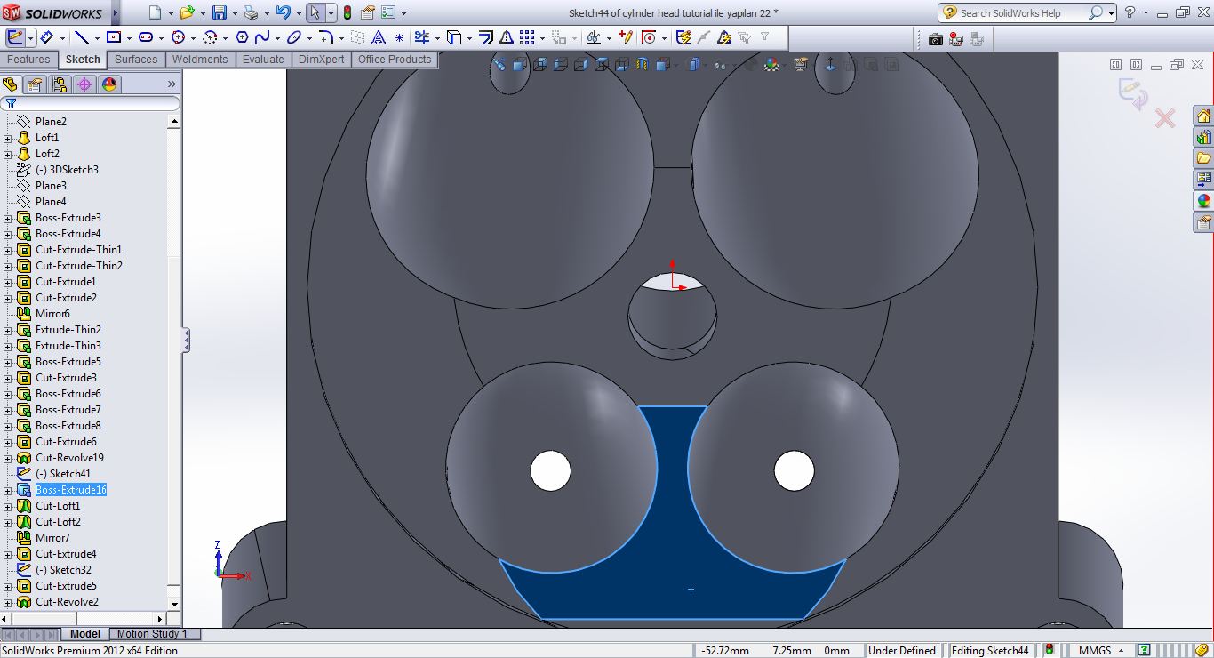Click MMGS units in status bar
Viewport: 1214px width, 658px height.
click(x=1095, y=651)
